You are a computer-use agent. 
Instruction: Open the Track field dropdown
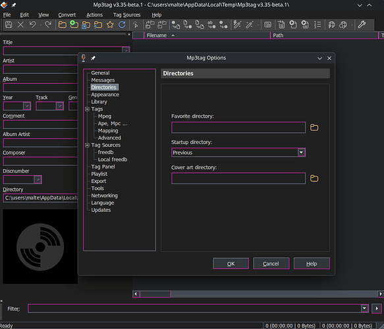click(60, 106)
